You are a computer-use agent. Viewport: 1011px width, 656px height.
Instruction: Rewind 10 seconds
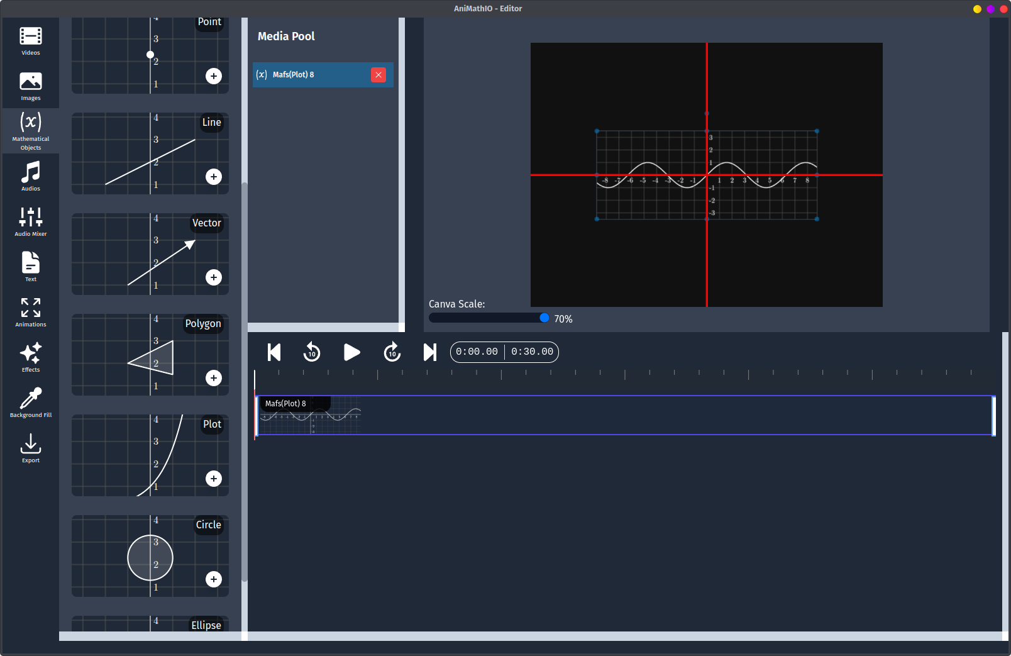click(312, 352)
